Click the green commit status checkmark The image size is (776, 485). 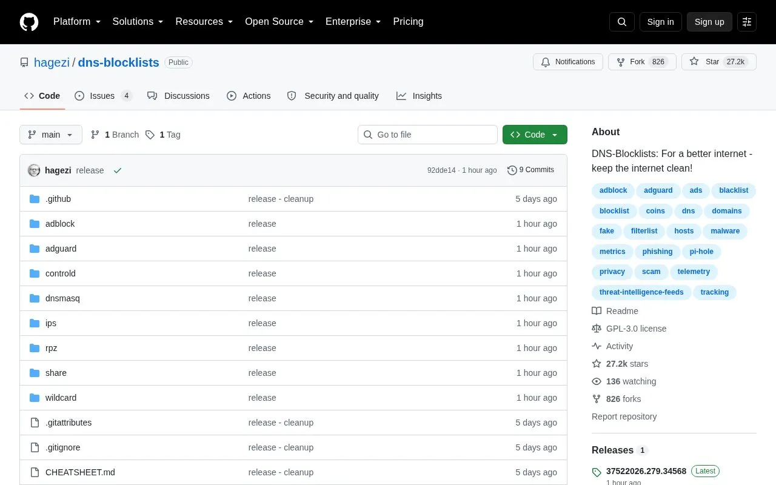[118, 170]
